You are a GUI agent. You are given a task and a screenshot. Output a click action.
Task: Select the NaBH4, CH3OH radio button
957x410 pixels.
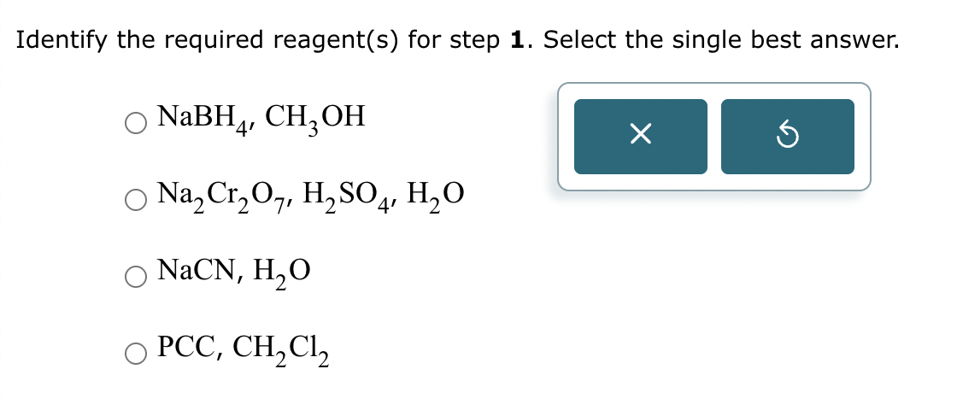137,123
